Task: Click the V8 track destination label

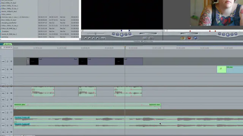Action: pyautogui.click(x=3, y=61)
